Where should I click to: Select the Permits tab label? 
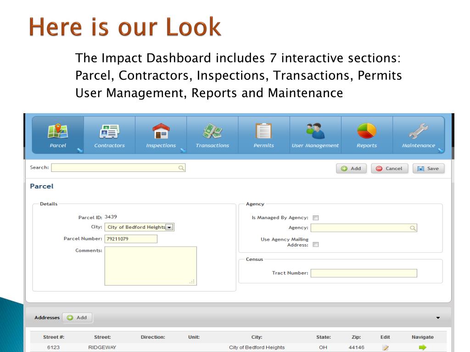tap(263, 145)
